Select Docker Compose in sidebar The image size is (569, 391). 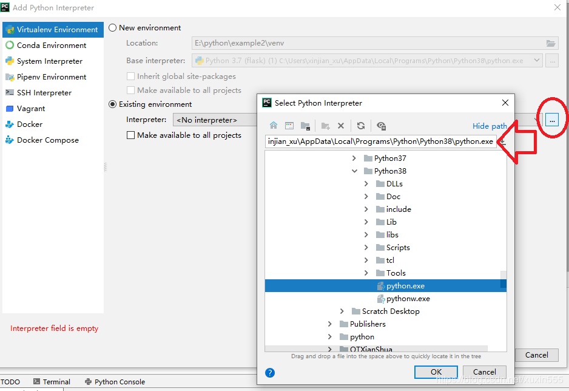click(53, 140)
